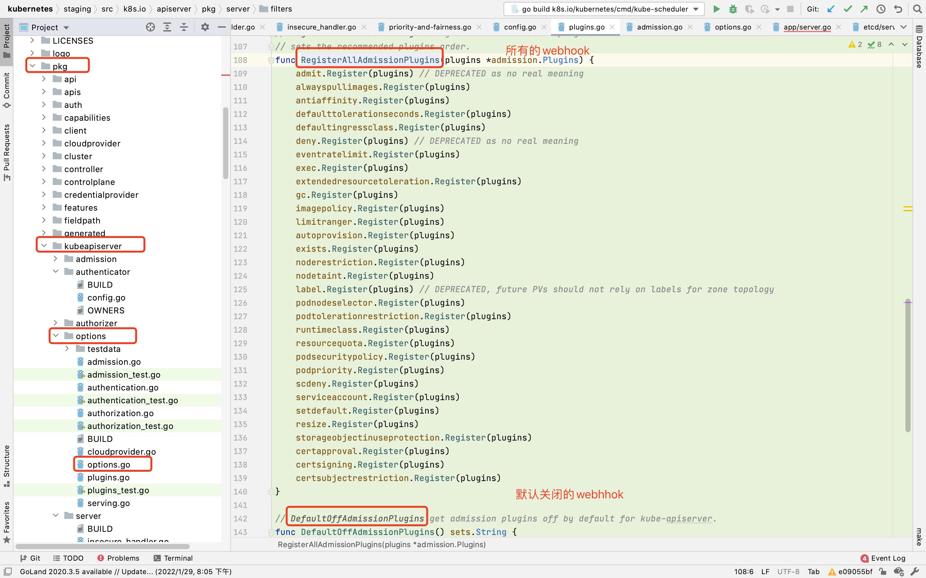Expand the cloudprovider folder
Screen dimensions: 926x578
44,143
